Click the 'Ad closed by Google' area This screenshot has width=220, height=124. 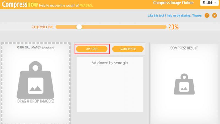click(110, 63)
